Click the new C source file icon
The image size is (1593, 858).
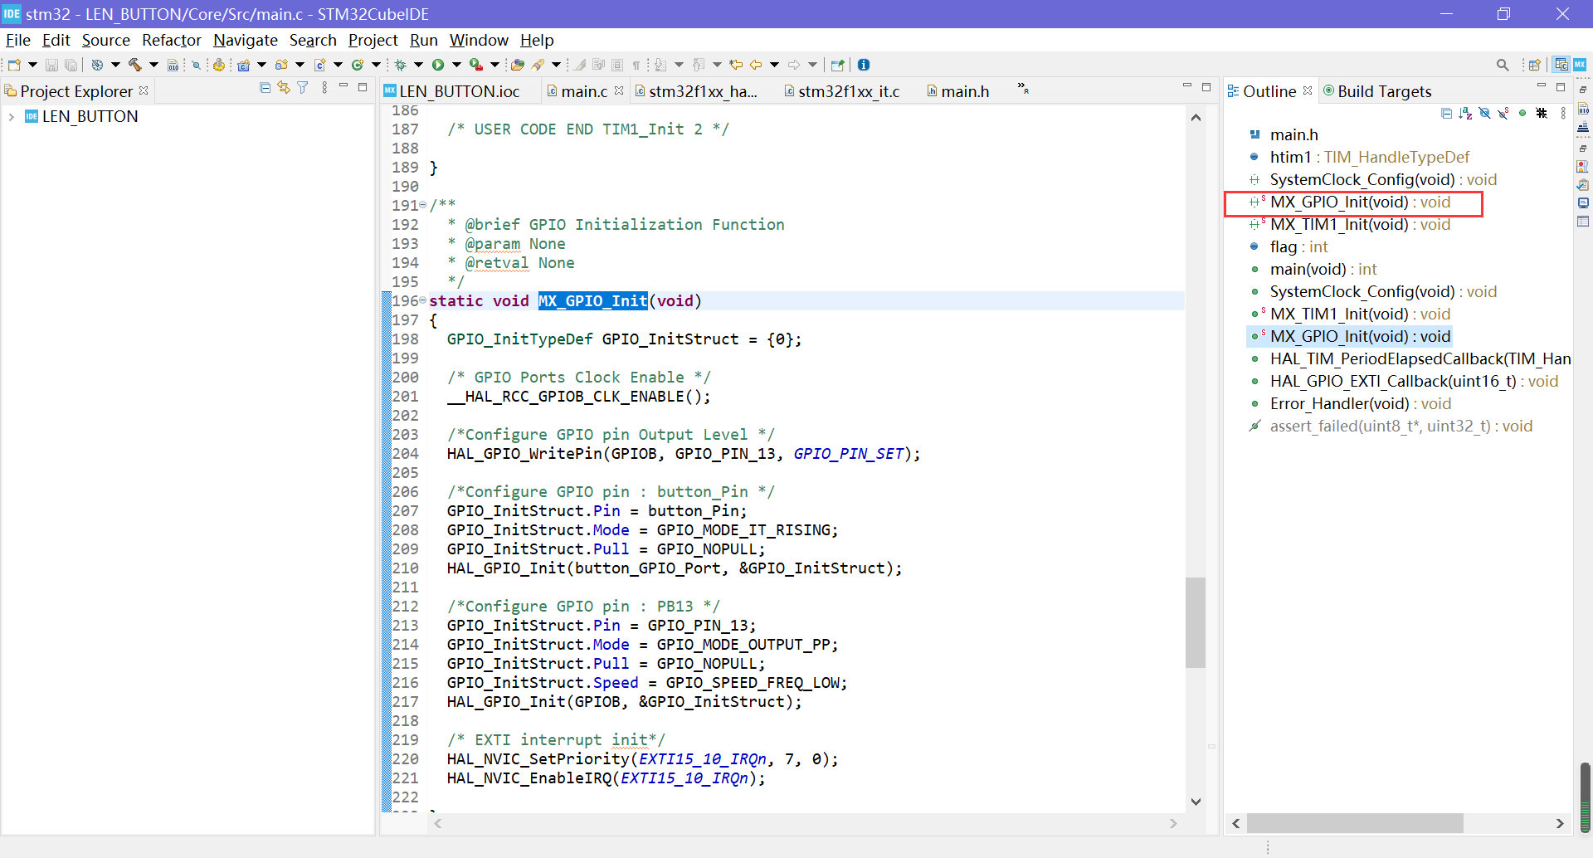tap(319, 65)
